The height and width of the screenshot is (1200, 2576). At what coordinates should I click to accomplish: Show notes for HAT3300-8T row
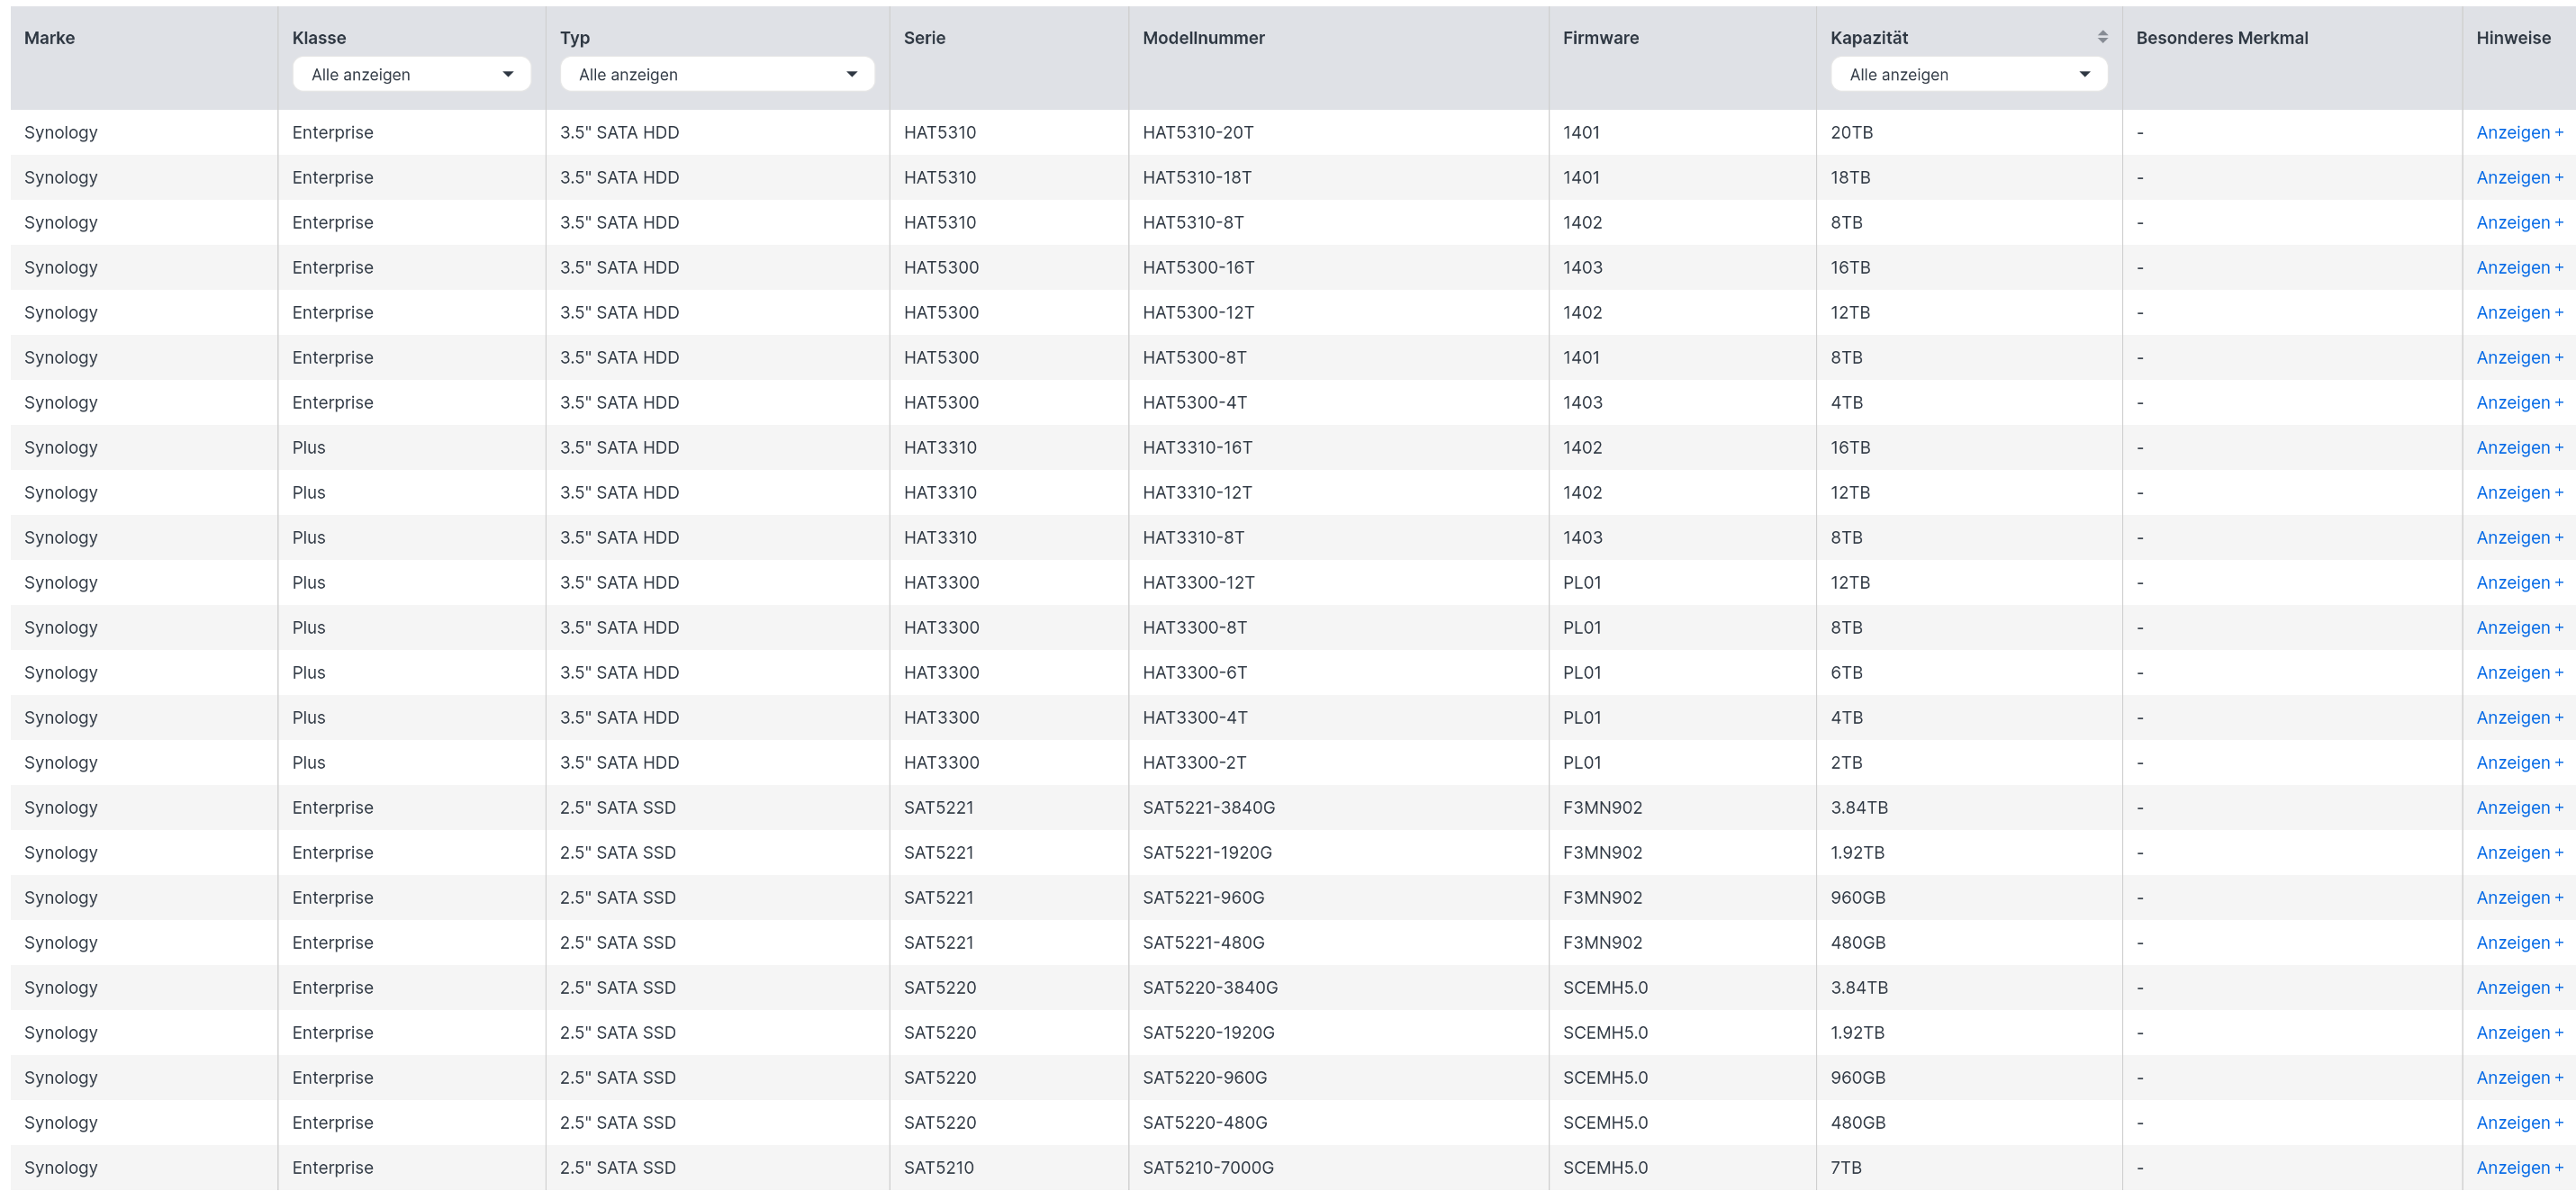click(x=2519, y=627)
